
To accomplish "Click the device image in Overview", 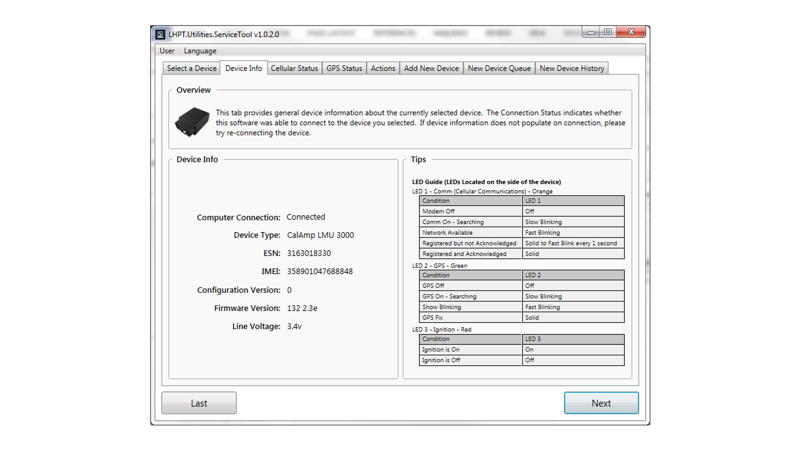I will (192, 122).
